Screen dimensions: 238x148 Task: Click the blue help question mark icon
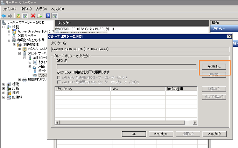click(x=48, y=16)
